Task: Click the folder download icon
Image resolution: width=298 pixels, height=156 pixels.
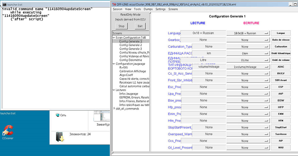Action: [59, 137]
